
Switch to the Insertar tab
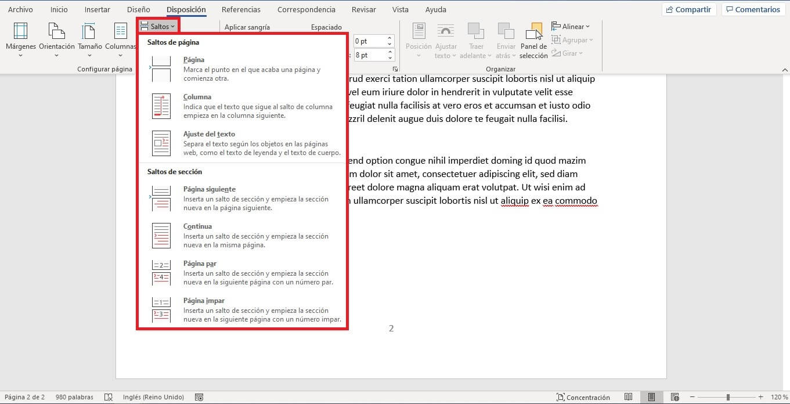(98, 10)
